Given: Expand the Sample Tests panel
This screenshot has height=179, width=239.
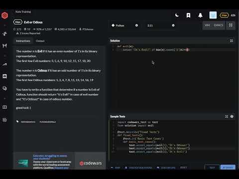Looking at the screenshot, I should tap(227, 116).
